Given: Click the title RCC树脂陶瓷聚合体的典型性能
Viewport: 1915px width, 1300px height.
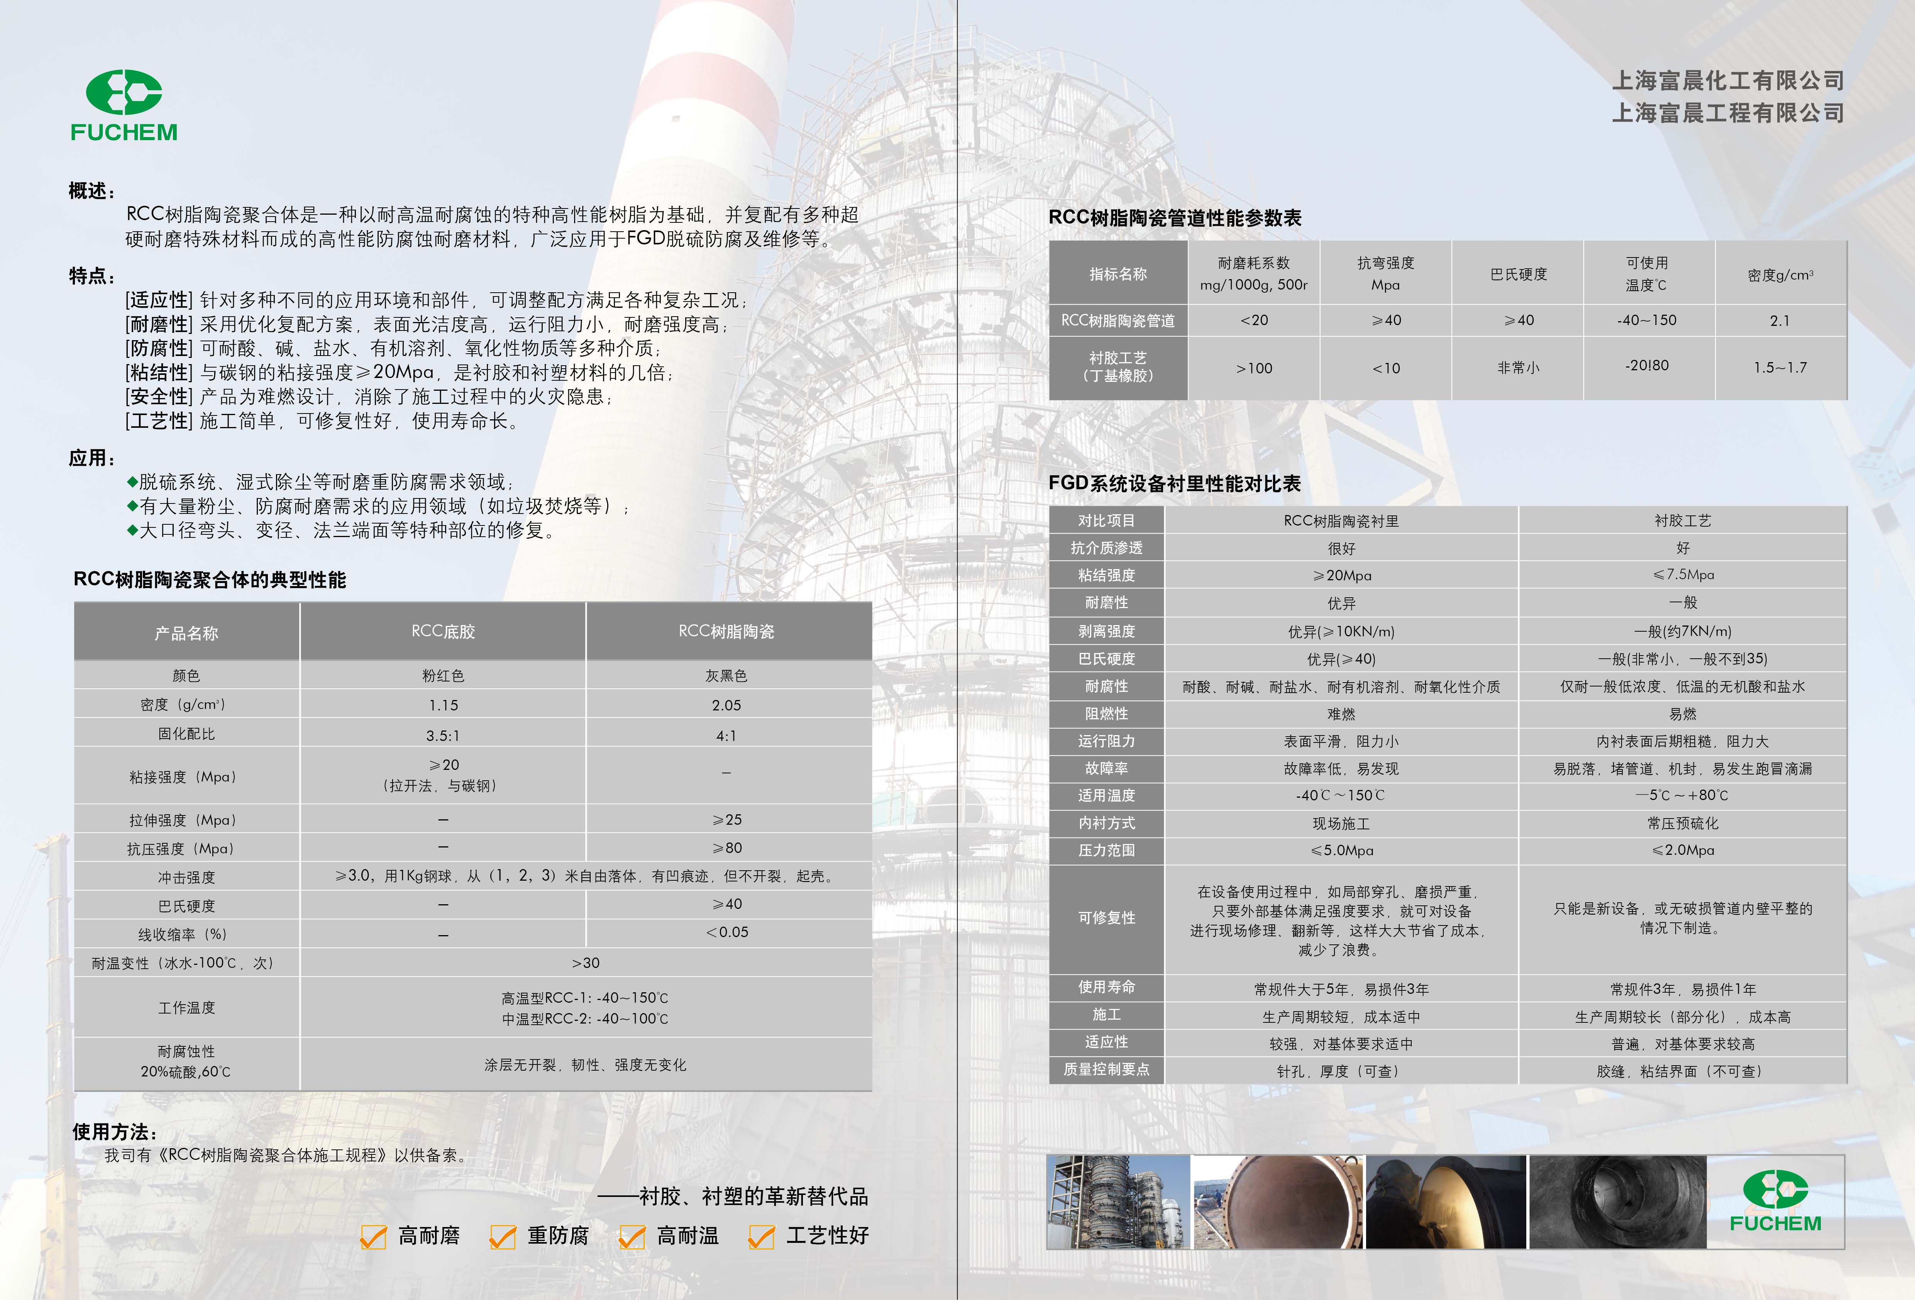Looking at the screenshot, I should 210,580.
